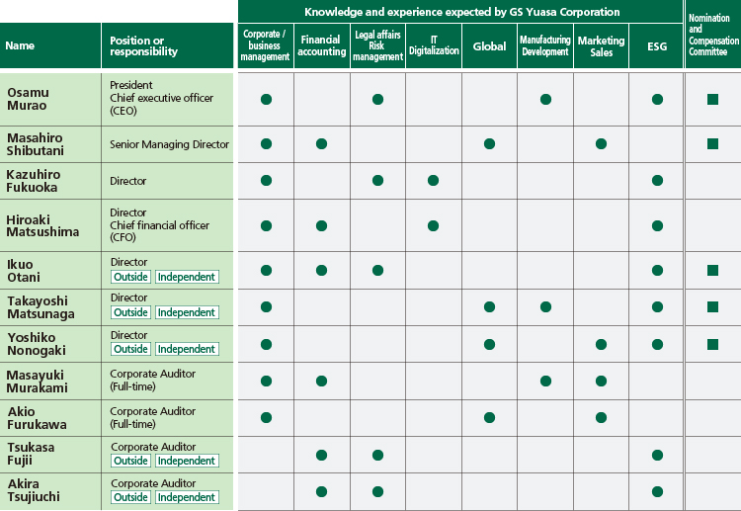Viewport: 741px width, 511px height.
Task: Click Osamu Murao's Legal affairs dot
Action: tap(377, 99)
